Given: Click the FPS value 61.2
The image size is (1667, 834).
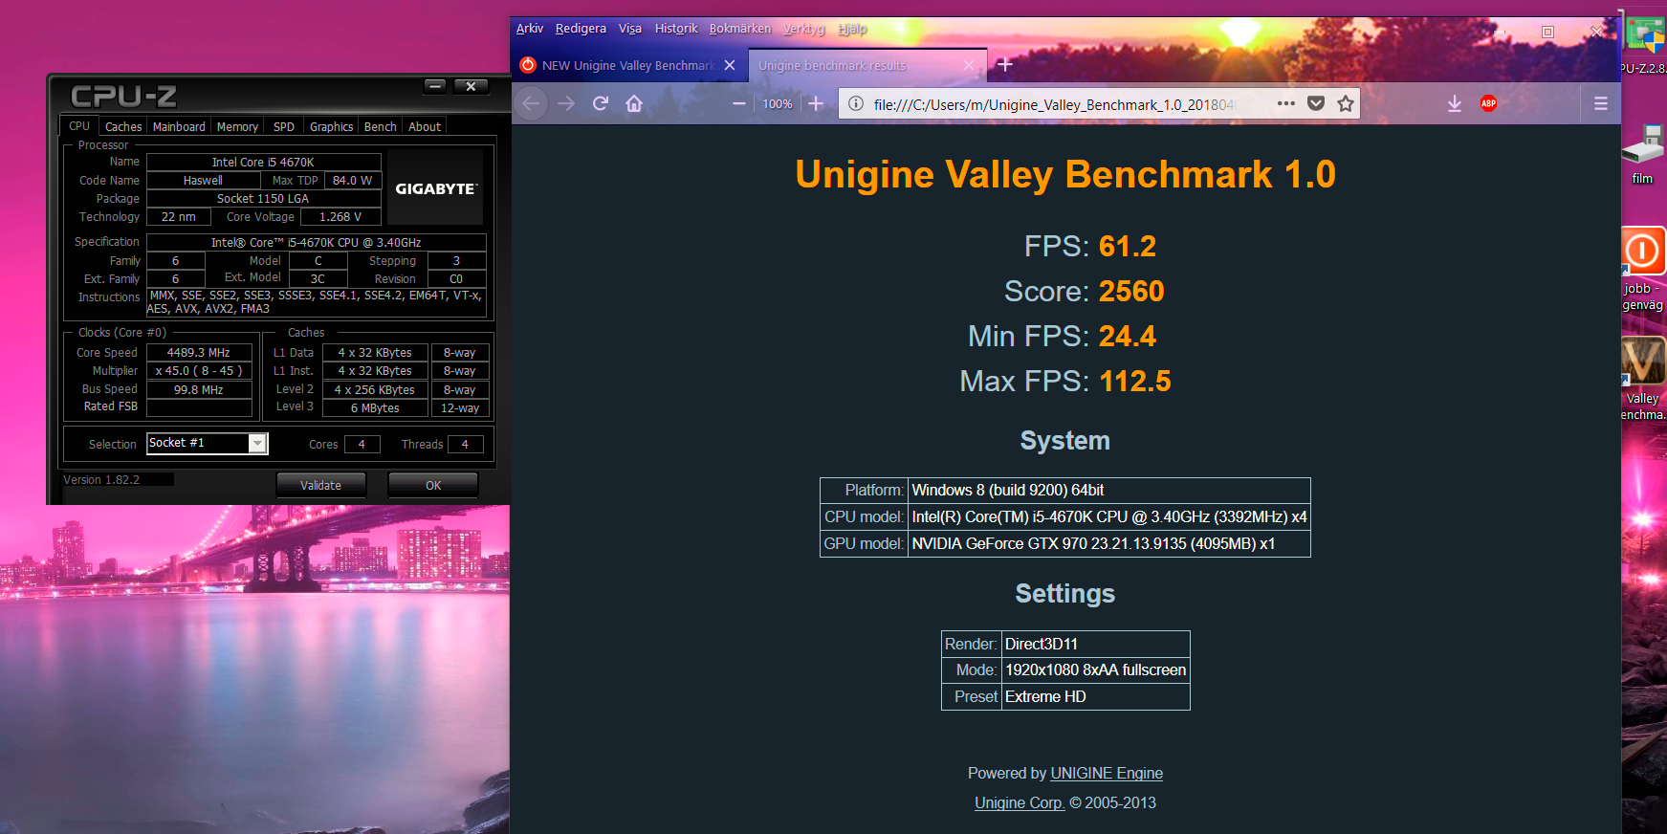Looking at the screenshot, I should coord(1128,246).
